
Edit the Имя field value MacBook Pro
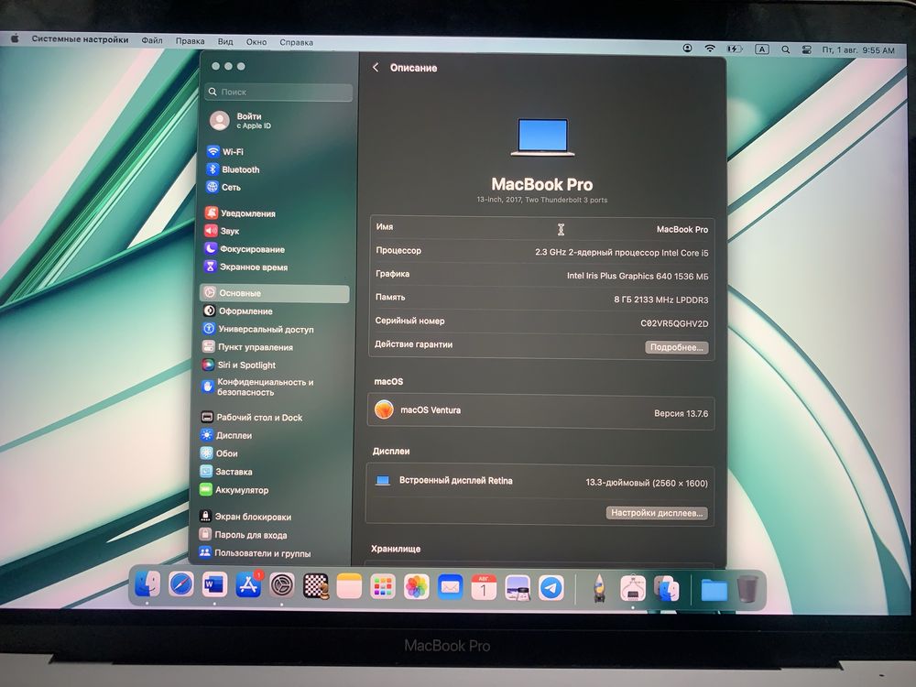pos(682,230)
